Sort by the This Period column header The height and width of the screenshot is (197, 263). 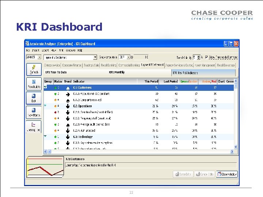tap(148, 81)
